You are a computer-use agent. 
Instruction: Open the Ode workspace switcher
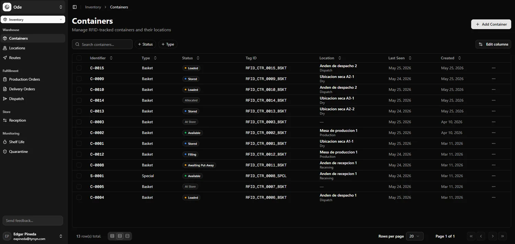pos(33,7)
